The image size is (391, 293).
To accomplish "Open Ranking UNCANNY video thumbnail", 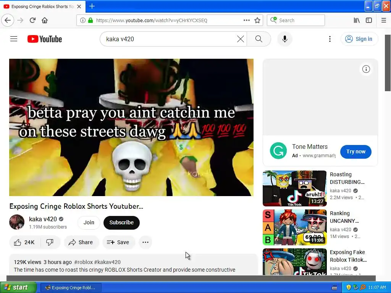I will pyautogui.click(x=294, y=227).
